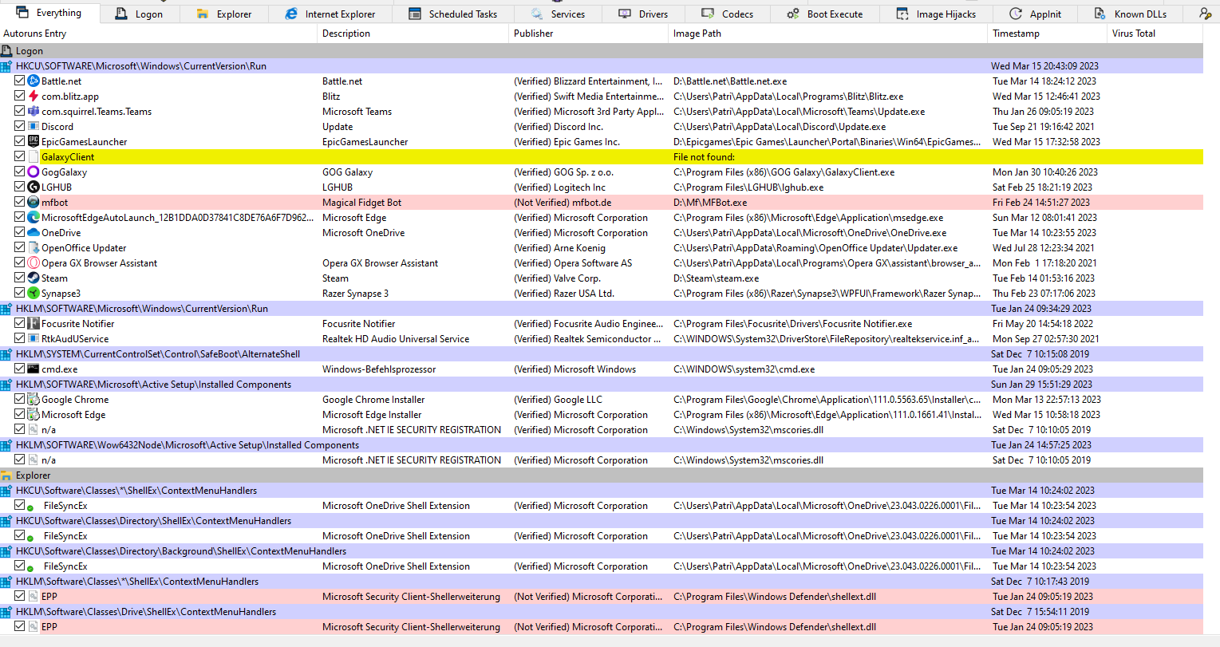Open the Image Hijacks tab

[x=936, y=14]
